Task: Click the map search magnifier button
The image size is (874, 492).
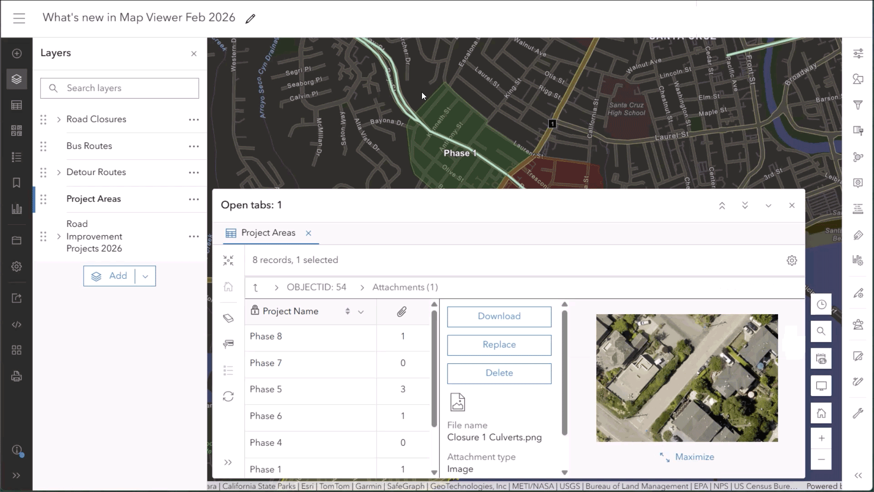Action: click(x=821, y=331)
